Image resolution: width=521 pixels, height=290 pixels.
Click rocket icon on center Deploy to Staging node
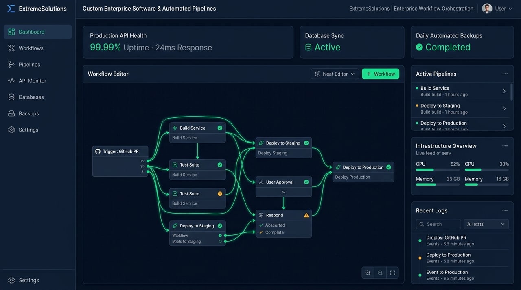point(261,143)
